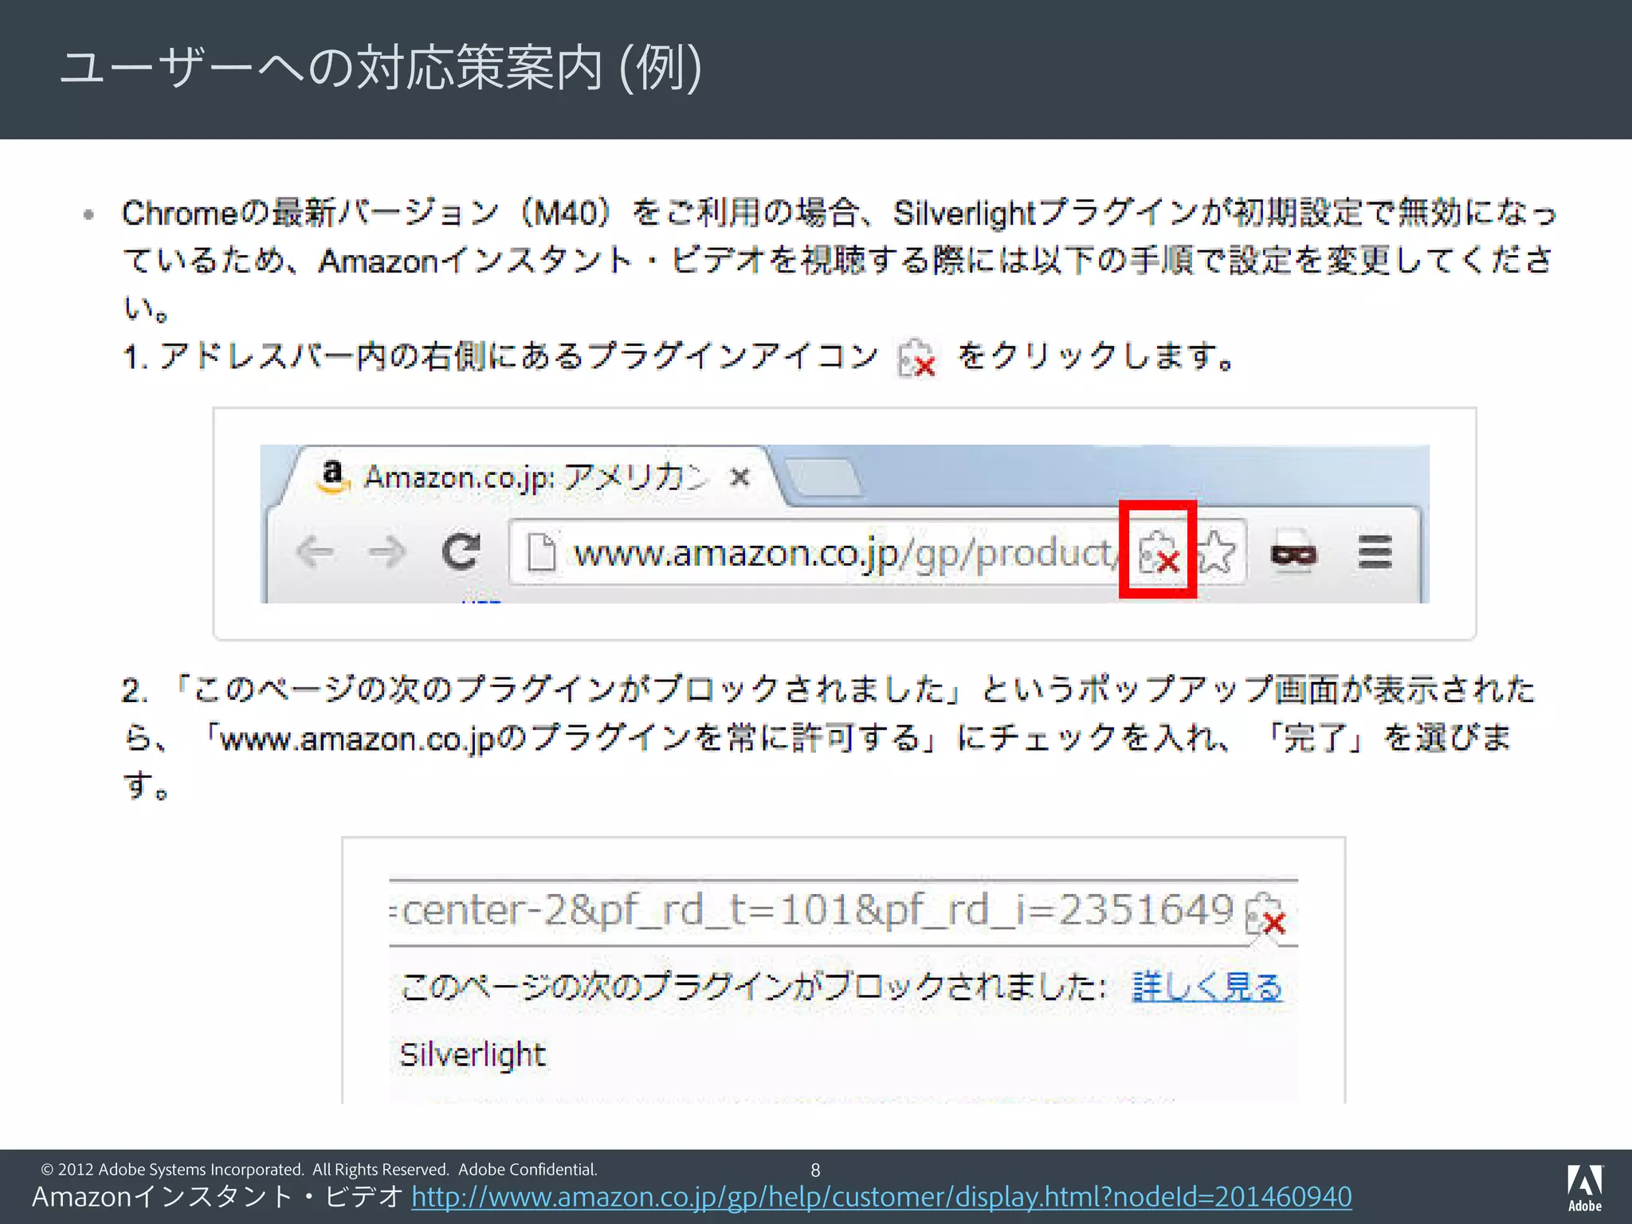Click the Adobe copyright notice text
The image size is (1632, 1224).
point(319,1169)
